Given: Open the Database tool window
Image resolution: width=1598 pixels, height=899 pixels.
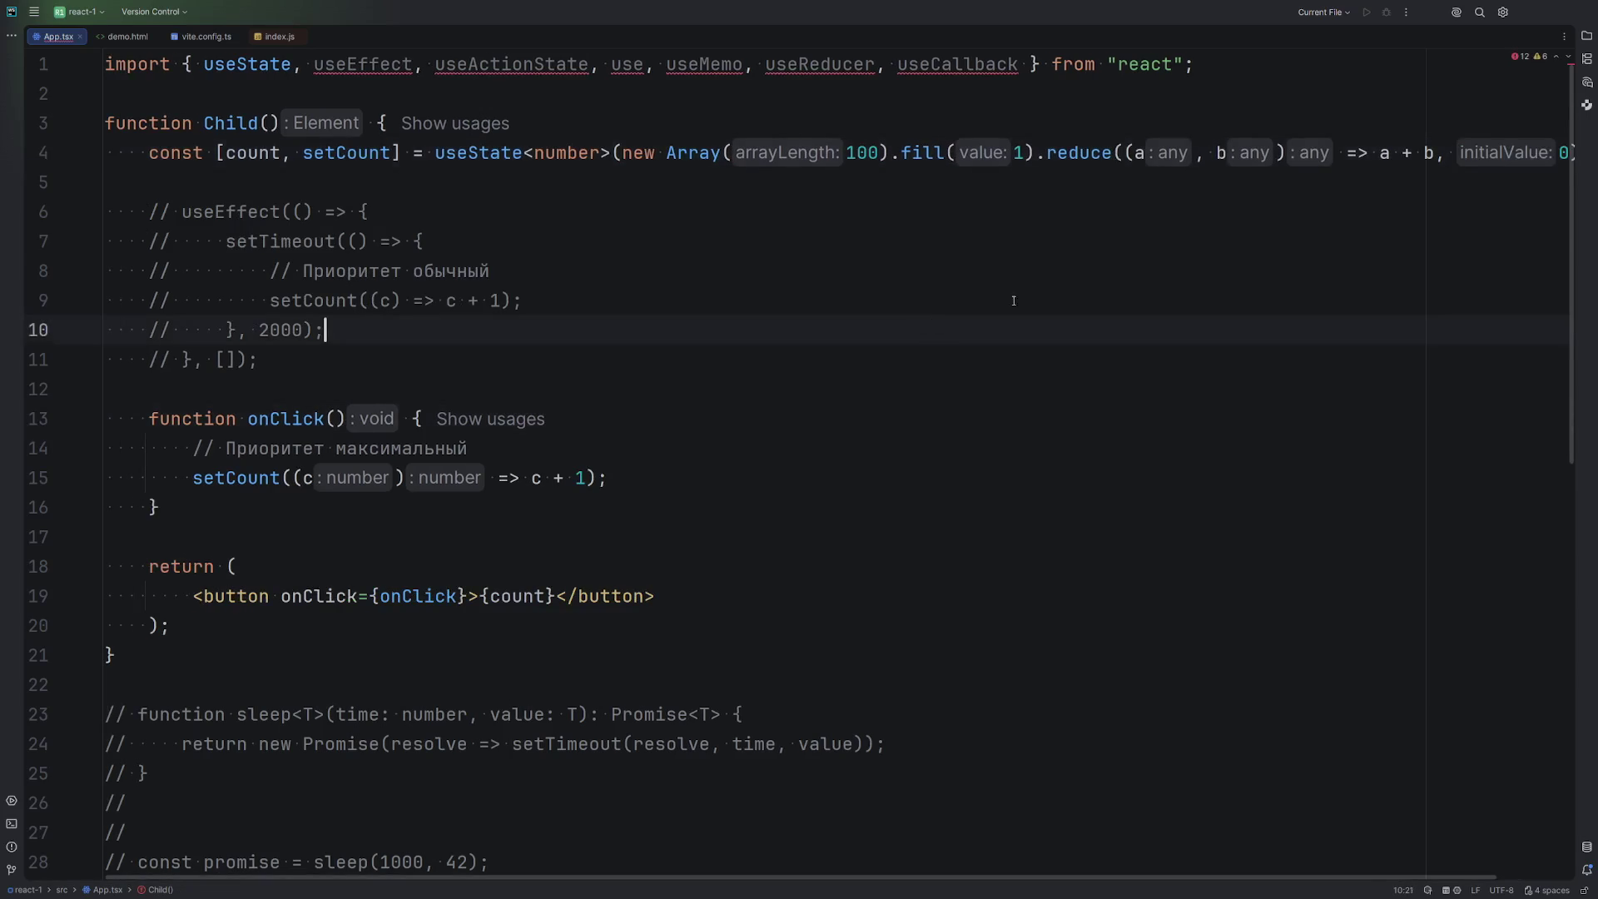Looking at the screenshot, I should 1587,847.
